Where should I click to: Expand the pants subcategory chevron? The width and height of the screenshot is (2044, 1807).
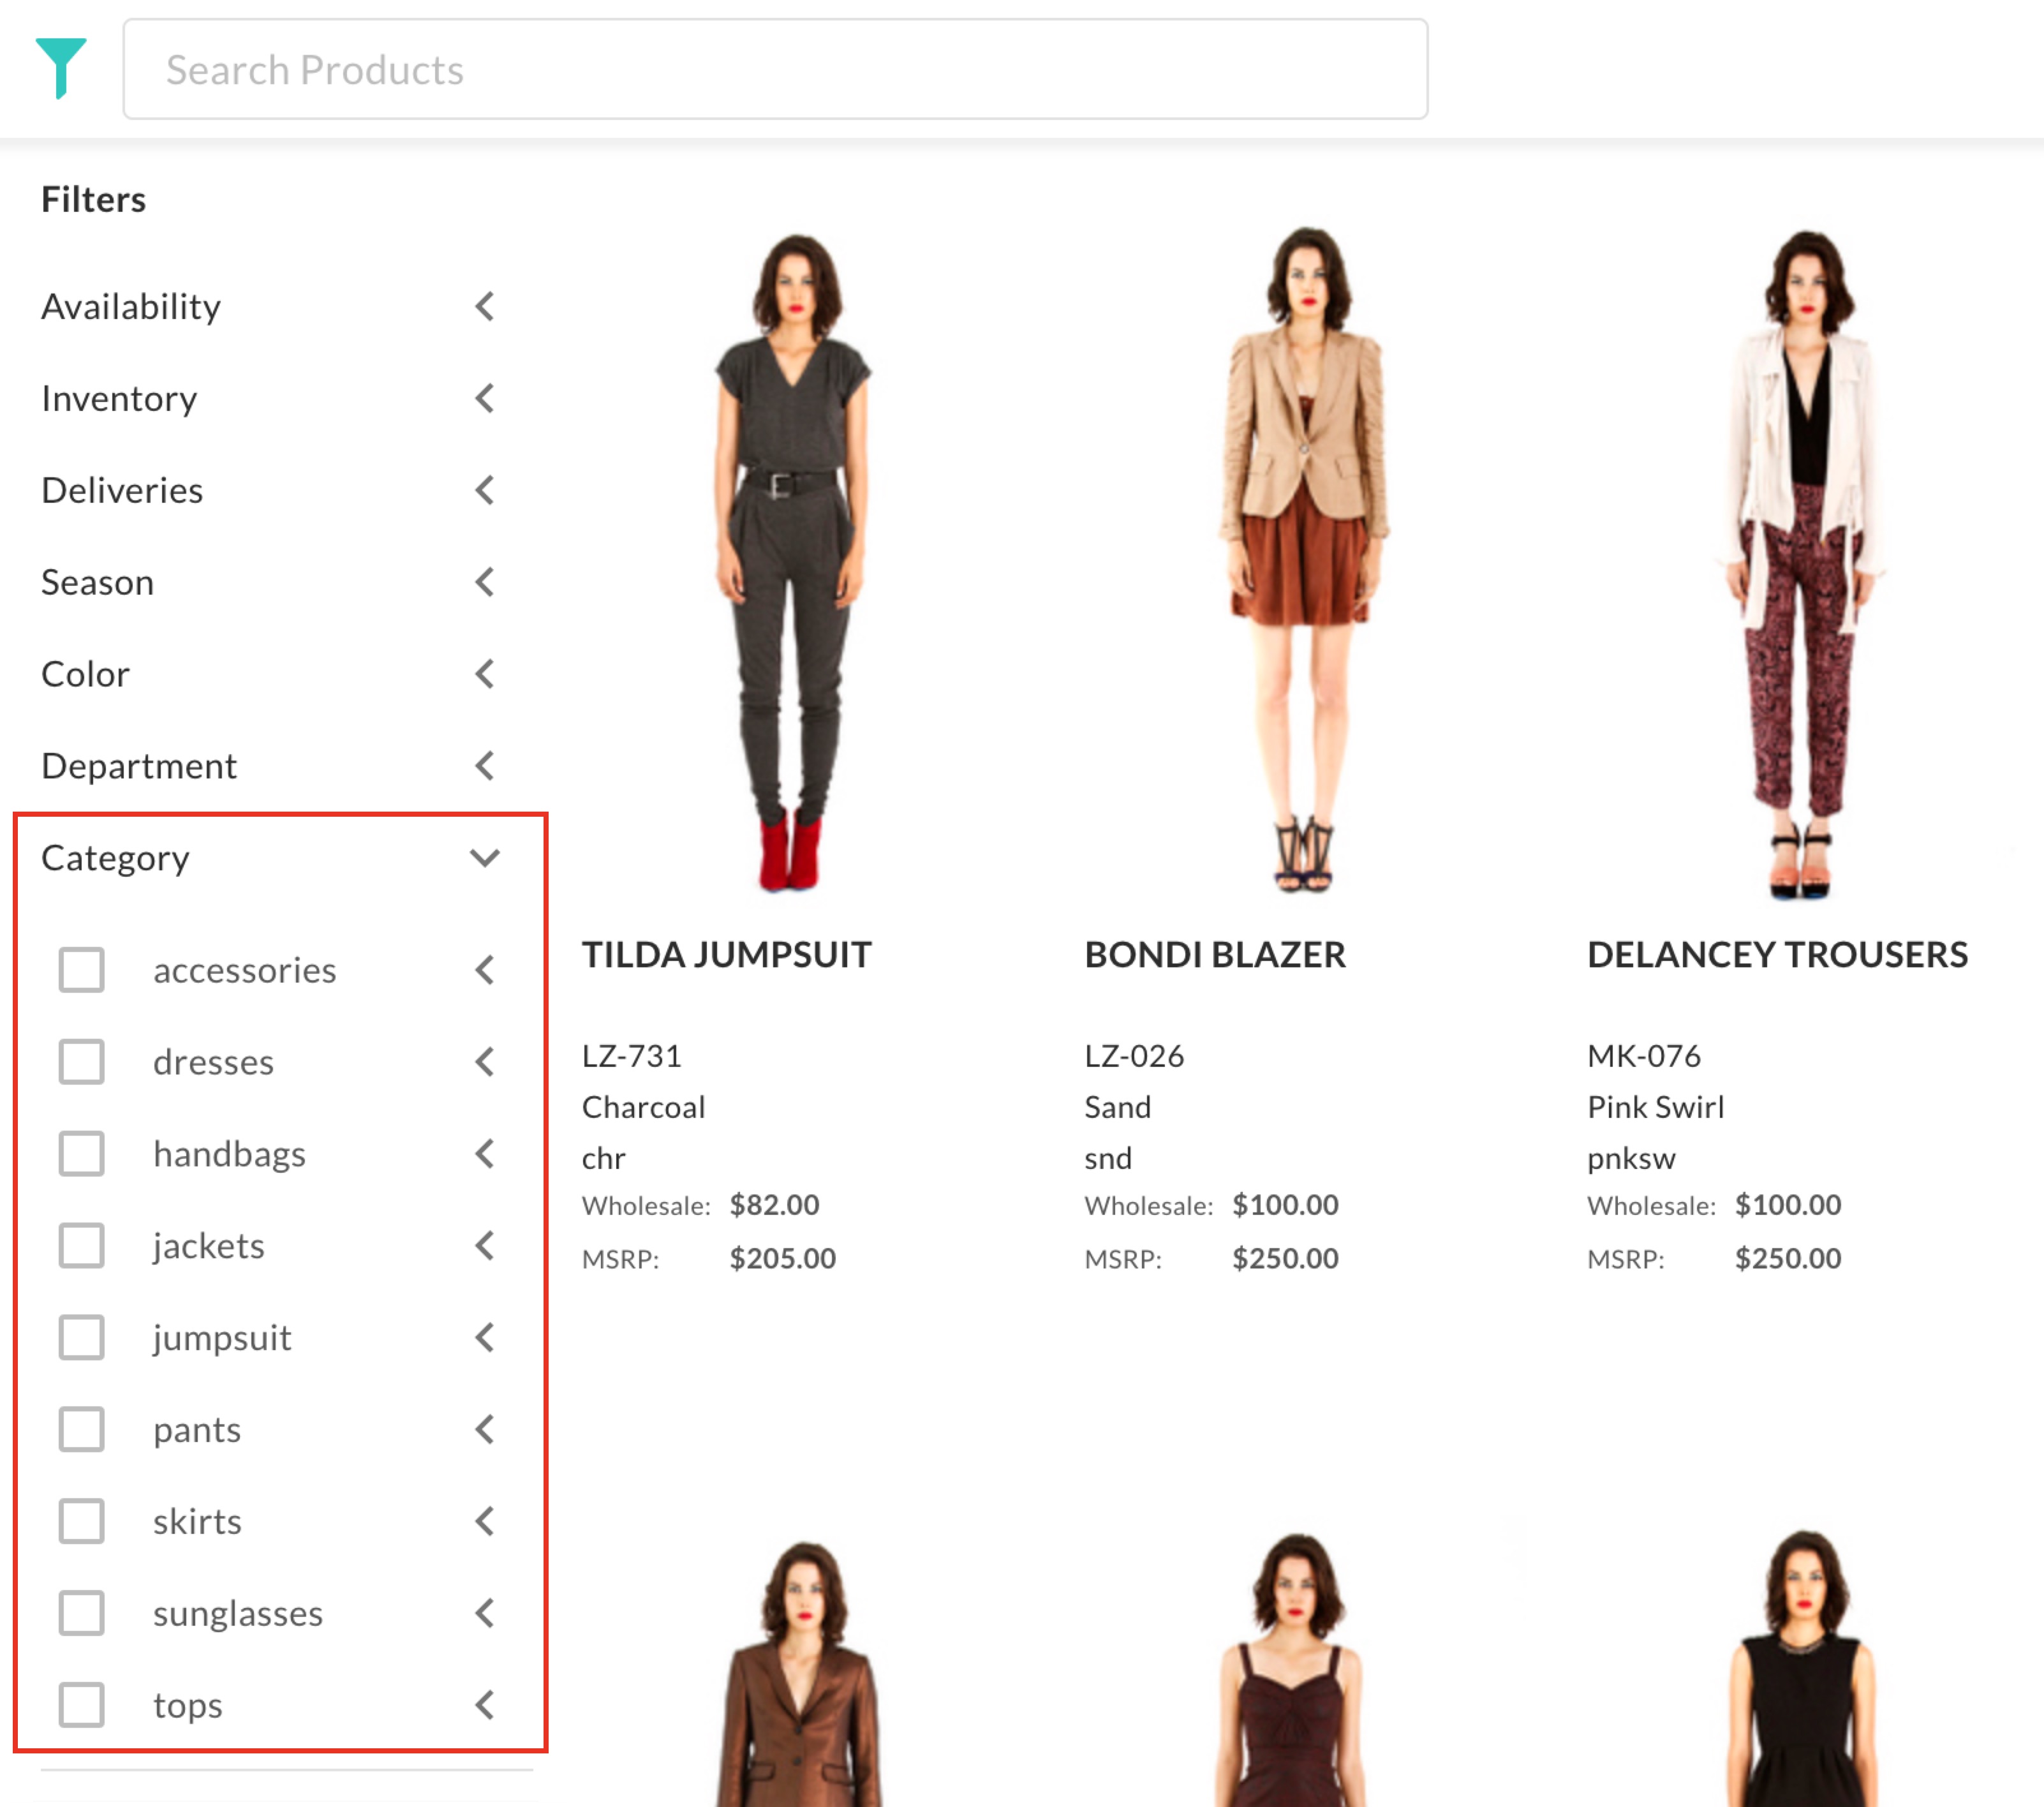click(x=485, y=1429)
